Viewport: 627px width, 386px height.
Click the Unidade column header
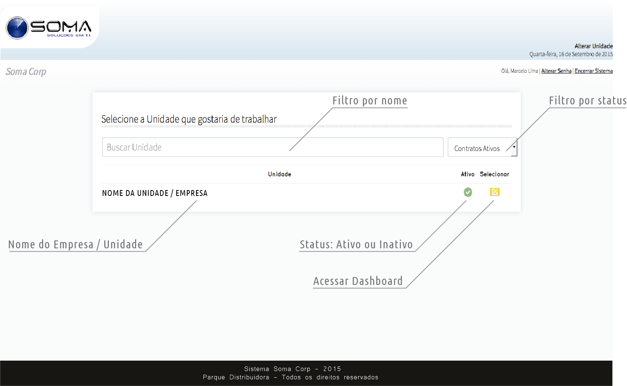tap(279, 174)
